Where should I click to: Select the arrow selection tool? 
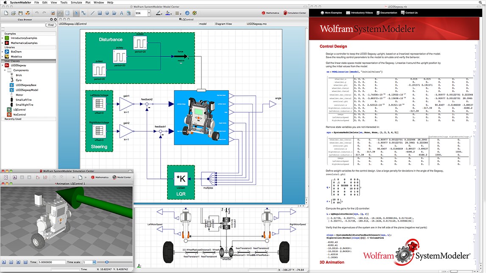pos(76,13)
